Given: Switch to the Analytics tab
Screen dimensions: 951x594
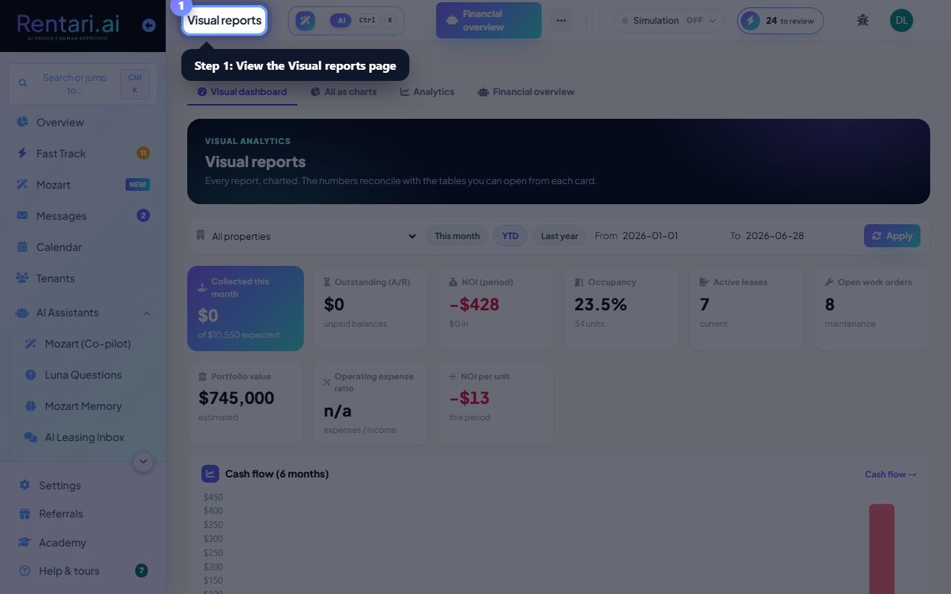Looking at the screenshot, I should pyautogui.click(x=427, y=92).
